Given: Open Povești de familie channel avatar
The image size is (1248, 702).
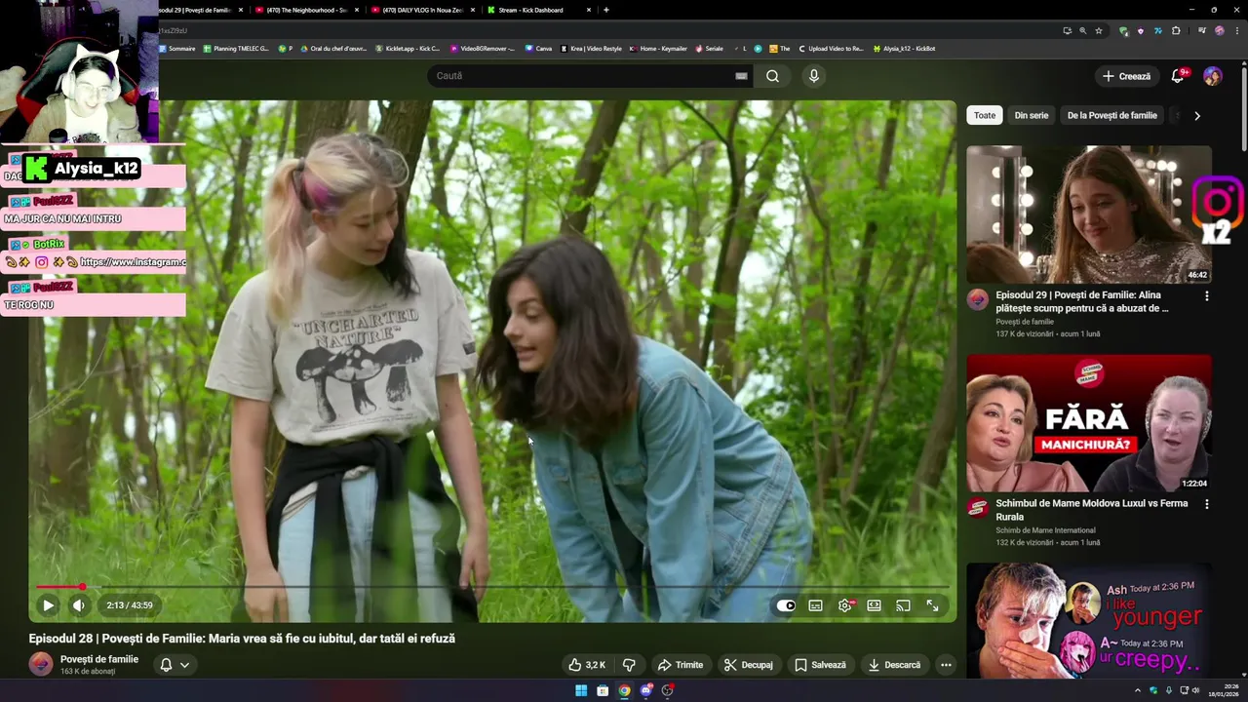Looking at the screenshot, I should (41, 665).
